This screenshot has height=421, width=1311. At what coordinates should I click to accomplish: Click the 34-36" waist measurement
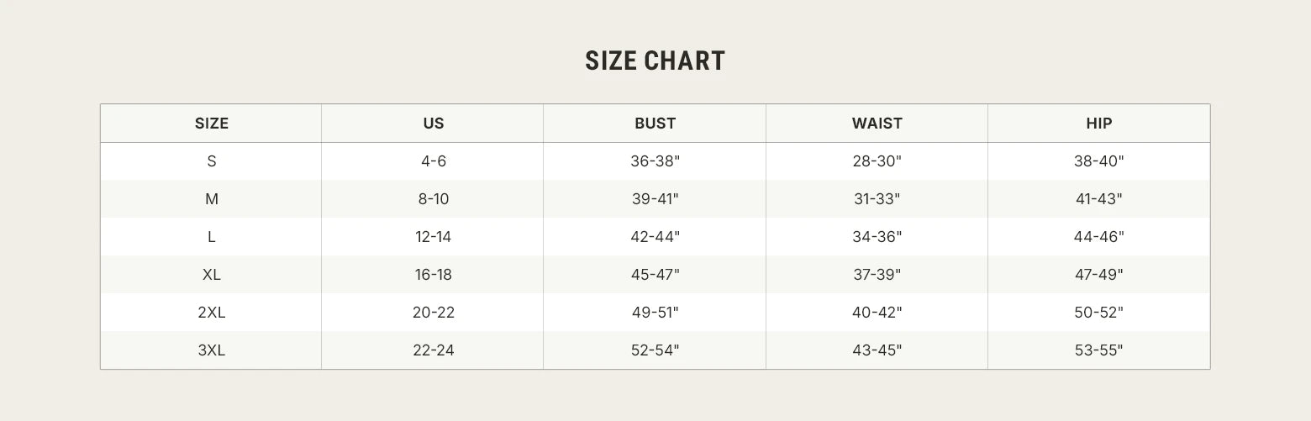pos(877,237)
